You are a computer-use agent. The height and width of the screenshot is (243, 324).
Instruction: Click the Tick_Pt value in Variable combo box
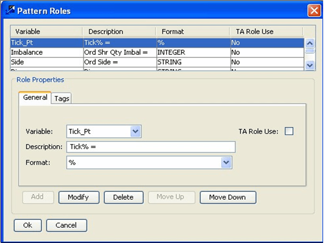pyautogui.click(x=80, y=131)
